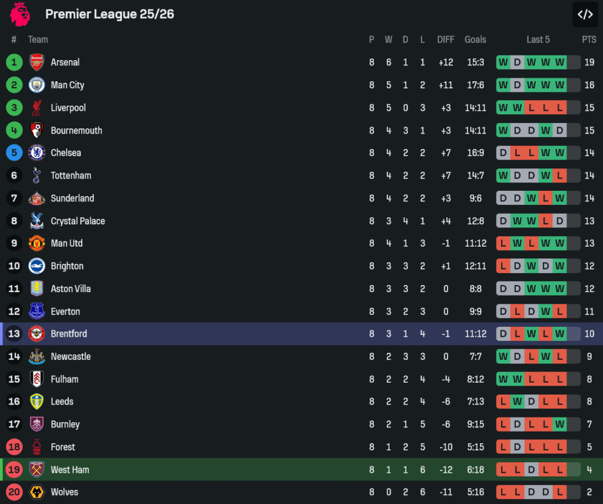Image resolution: width=603 pixels, height=504 pixels.
Task: Click the Chelsea club crest
Action: [x=37, y=153]
